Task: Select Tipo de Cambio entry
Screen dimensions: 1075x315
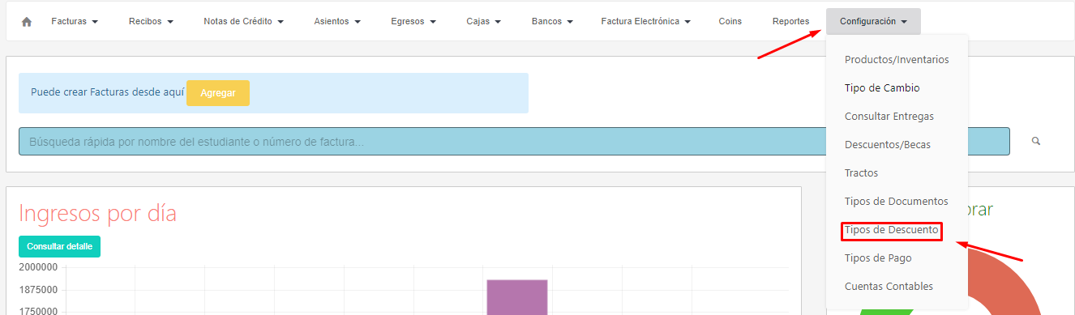Action: click(882, 88)
